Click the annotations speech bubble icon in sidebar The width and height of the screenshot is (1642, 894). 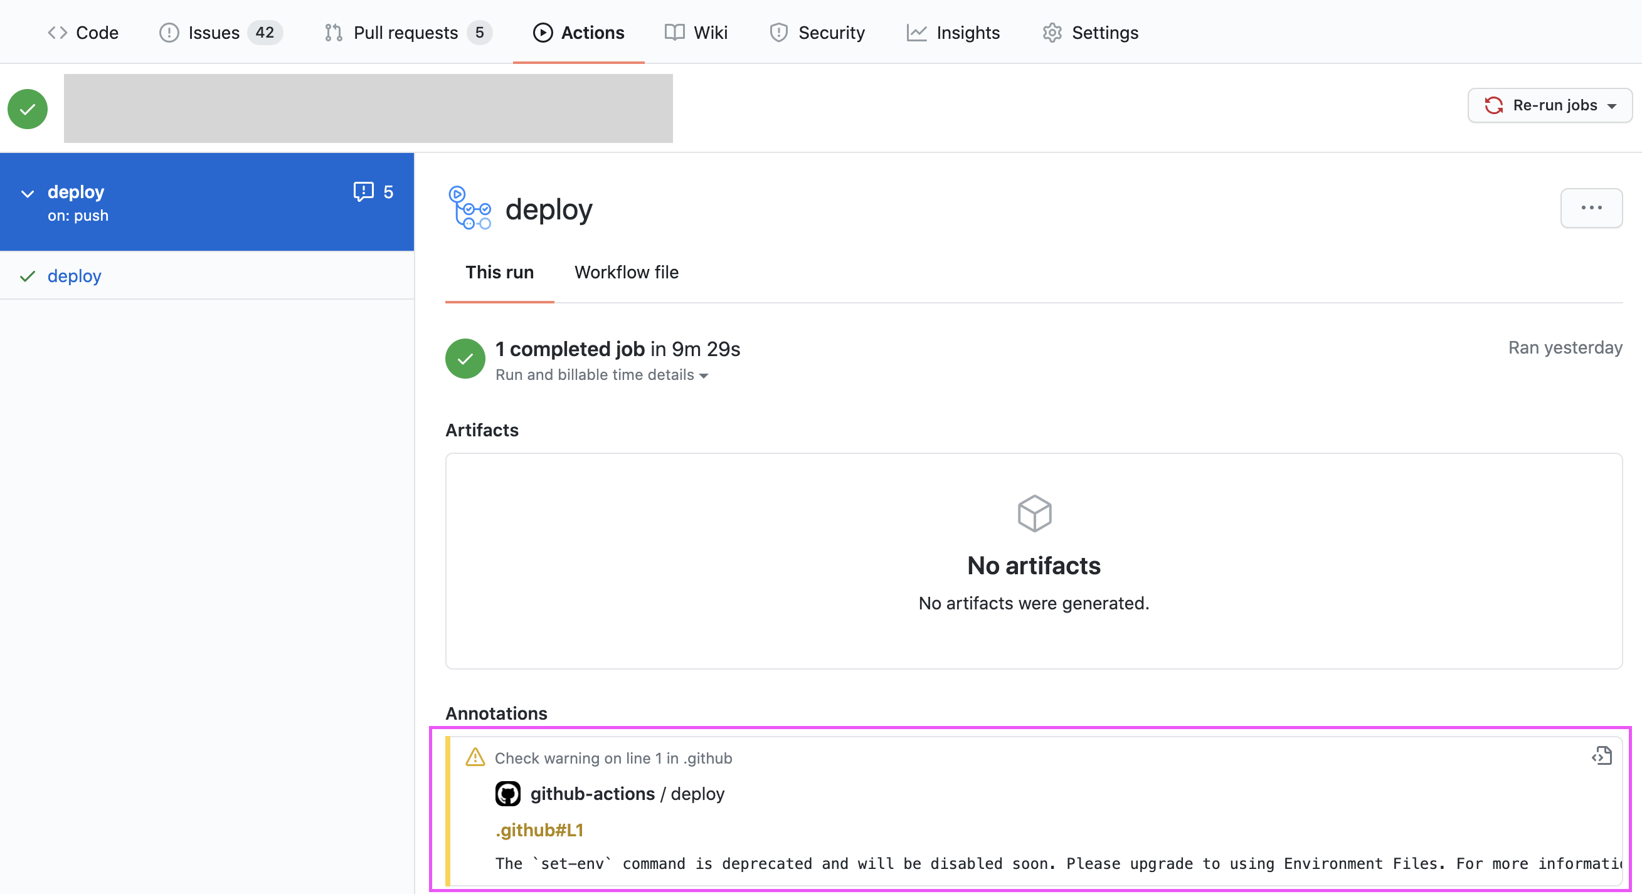coord(363,192)
